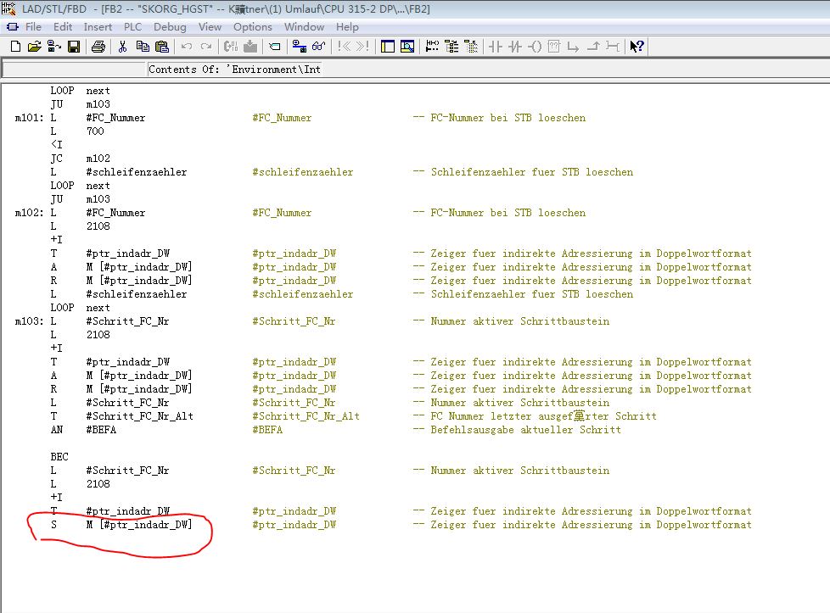
Task: Activate the context Help pointer icon
Action: [637, 47]
